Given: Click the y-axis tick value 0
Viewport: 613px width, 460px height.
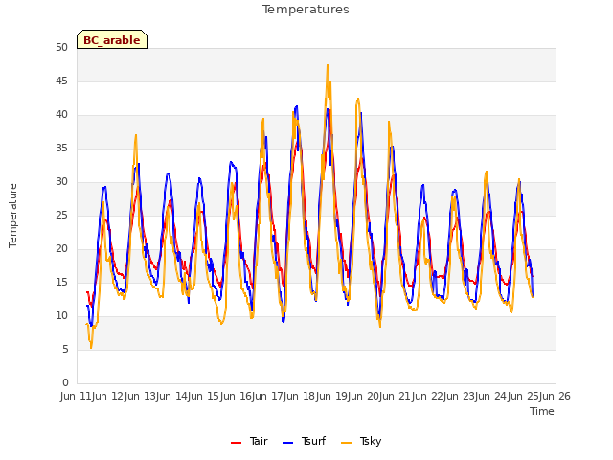Looking at the screenshot, I should tap(65, 382).
